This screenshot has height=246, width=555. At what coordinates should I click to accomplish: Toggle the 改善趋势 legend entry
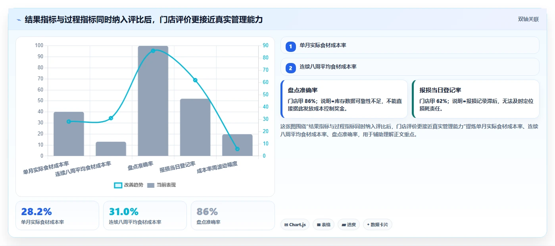(x=128, y=185)
